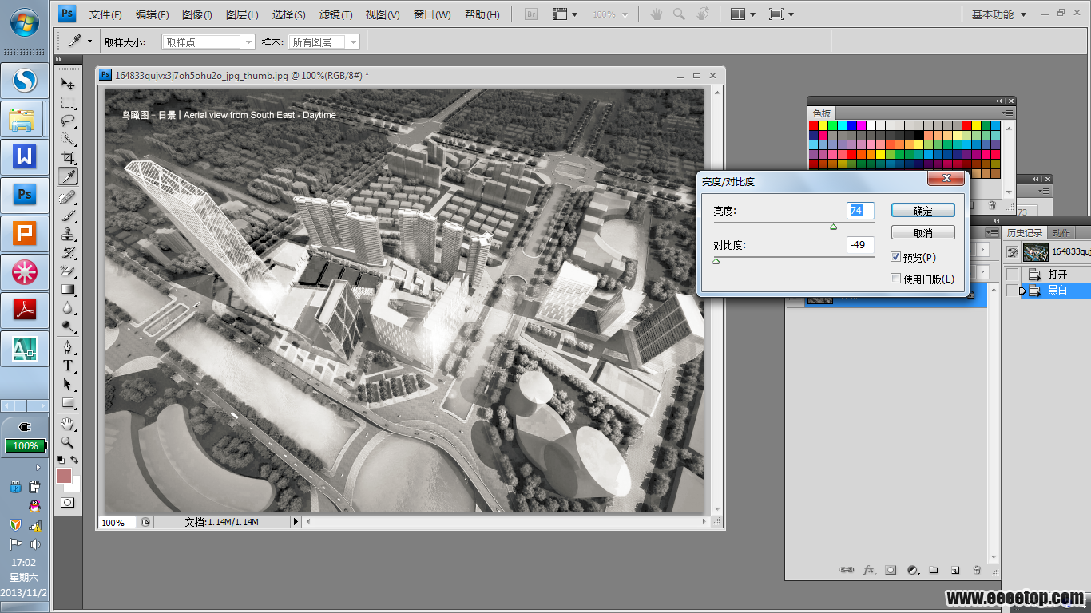
Task: Click the history snapshot thumbnail
Action: coord(1035,251)
